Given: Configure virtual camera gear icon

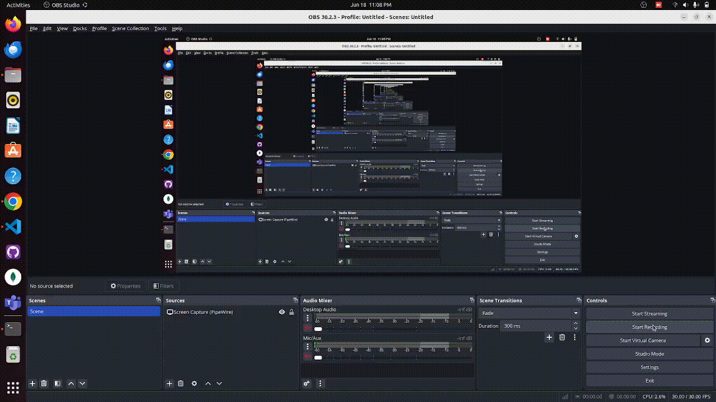Looking at the screenshot, I should 708,340.
